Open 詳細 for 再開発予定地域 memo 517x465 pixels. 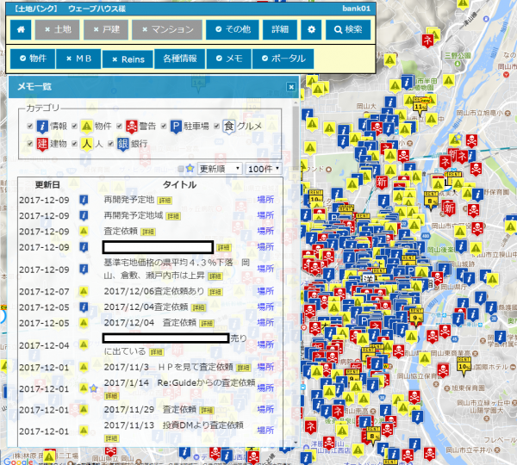coord(173,216)
